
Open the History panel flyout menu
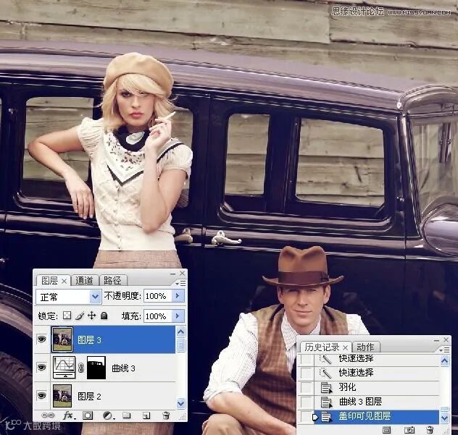click(x=444, y=349)
